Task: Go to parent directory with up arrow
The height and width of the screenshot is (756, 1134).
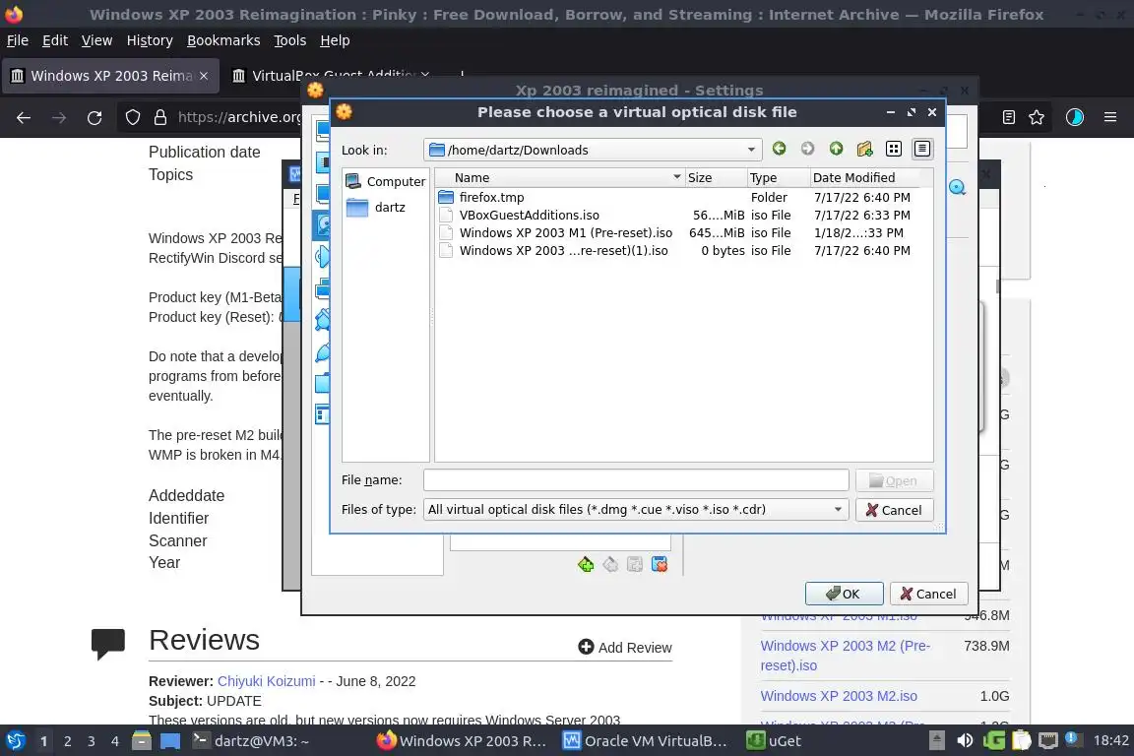Action: (836, 149)
